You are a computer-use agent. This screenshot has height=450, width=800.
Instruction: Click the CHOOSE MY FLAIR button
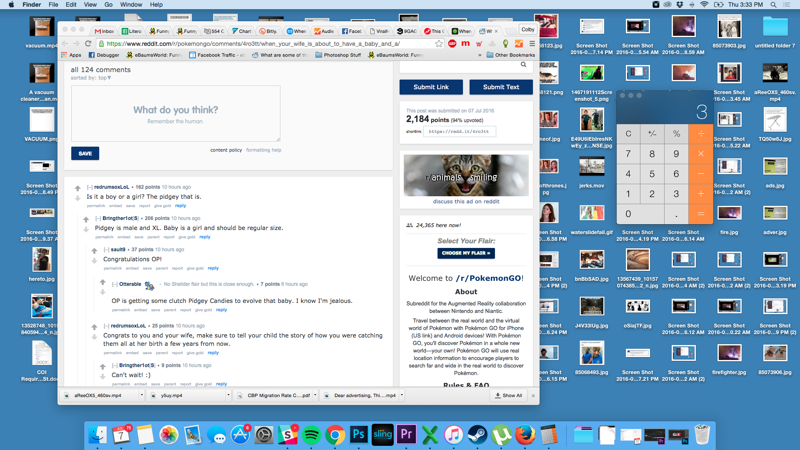point(466,253)
